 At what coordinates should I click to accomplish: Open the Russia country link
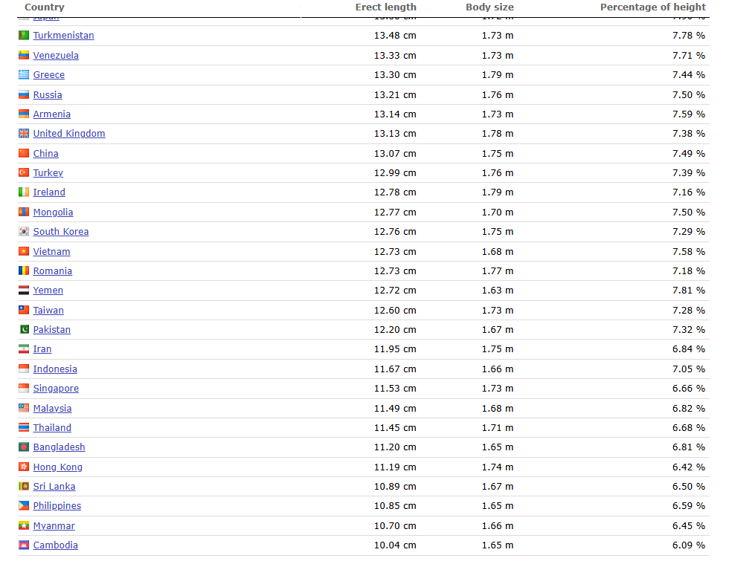[x=48, y=95]
